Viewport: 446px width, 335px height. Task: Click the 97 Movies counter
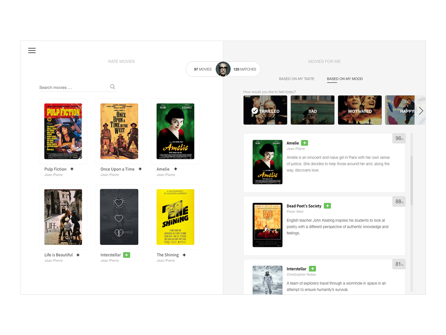point(203,69)
